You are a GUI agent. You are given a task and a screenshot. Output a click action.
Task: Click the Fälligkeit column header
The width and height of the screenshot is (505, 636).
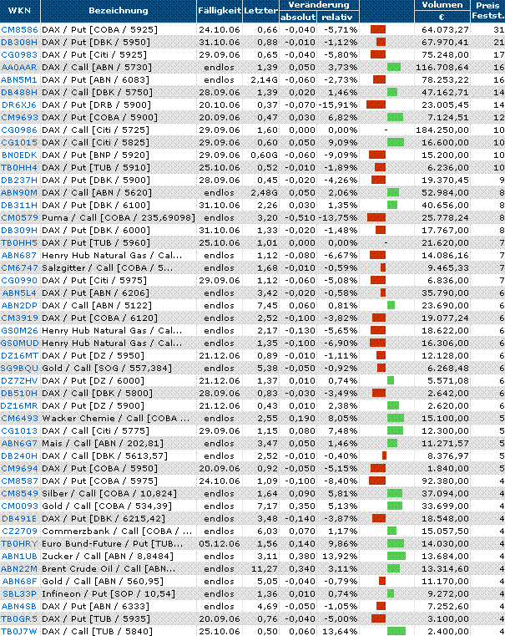[x=220, y=11]
